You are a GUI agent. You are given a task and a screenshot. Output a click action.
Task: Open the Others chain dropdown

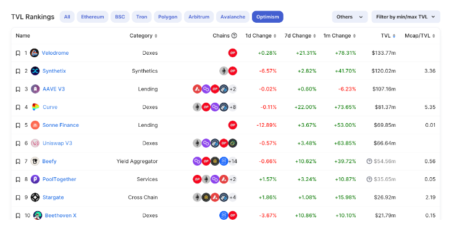point(350,17)
